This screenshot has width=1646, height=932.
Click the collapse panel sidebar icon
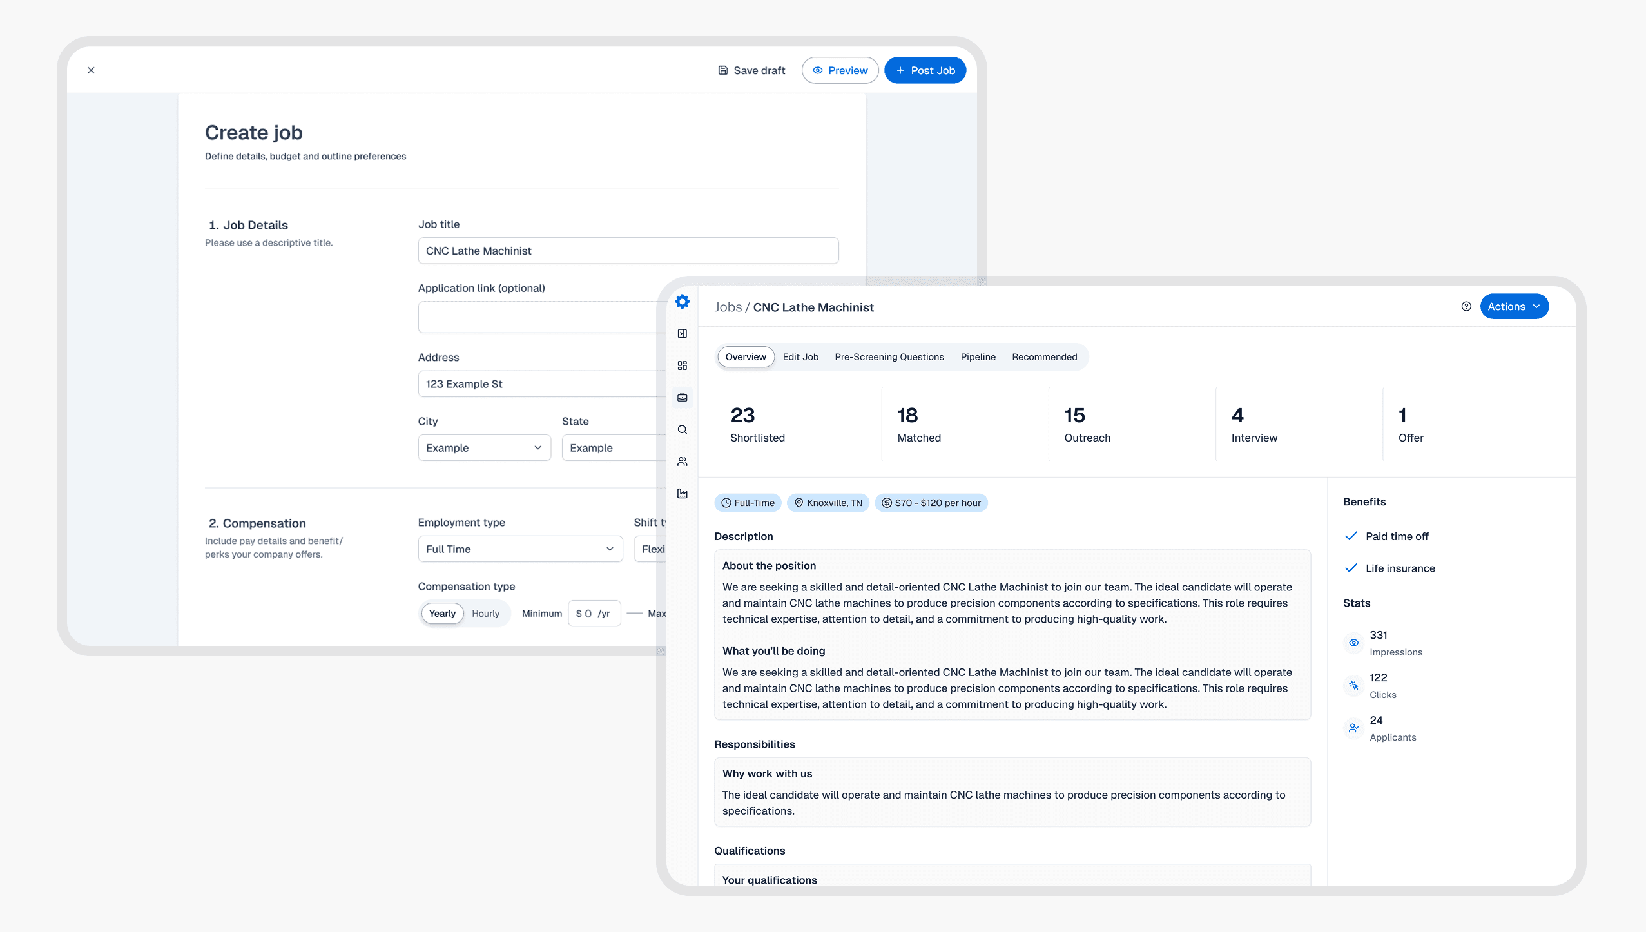pos(682,333)
